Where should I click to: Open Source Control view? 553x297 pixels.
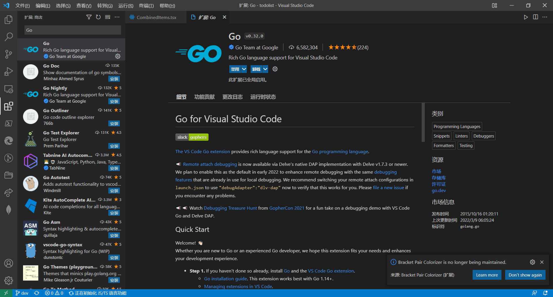pos(9,54)
